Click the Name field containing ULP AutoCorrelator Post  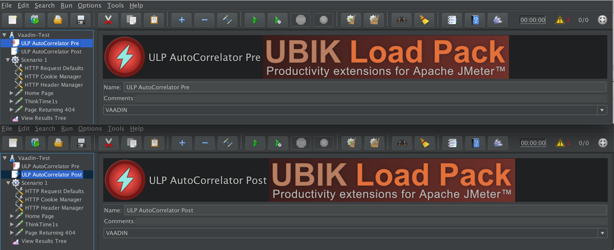(365, 210)
